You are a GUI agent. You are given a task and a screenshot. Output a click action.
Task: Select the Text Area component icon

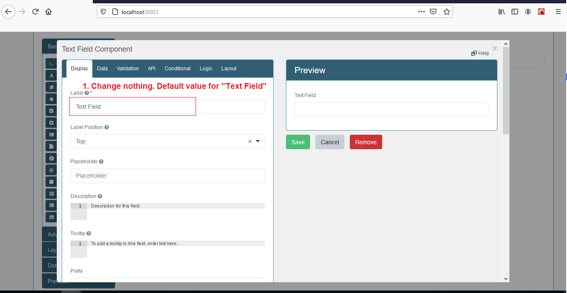click(51, 75)
